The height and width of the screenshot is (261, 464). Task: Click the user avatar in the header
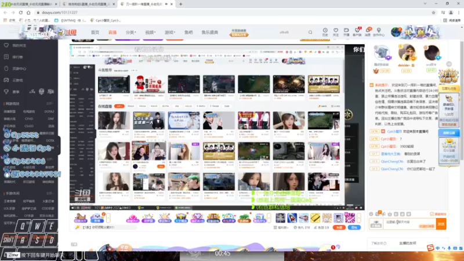click(396, 32)
